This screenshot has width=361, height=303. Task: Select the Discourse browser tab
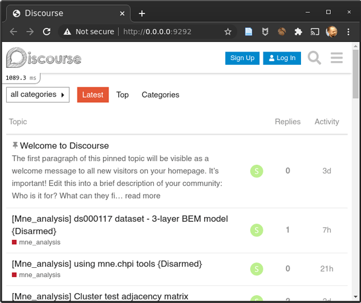coord(68,13)
